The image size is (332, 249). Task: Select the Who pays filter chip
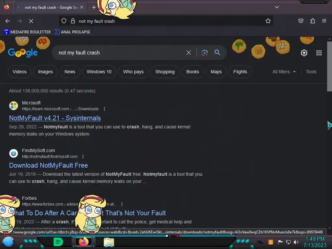[133, 72]
